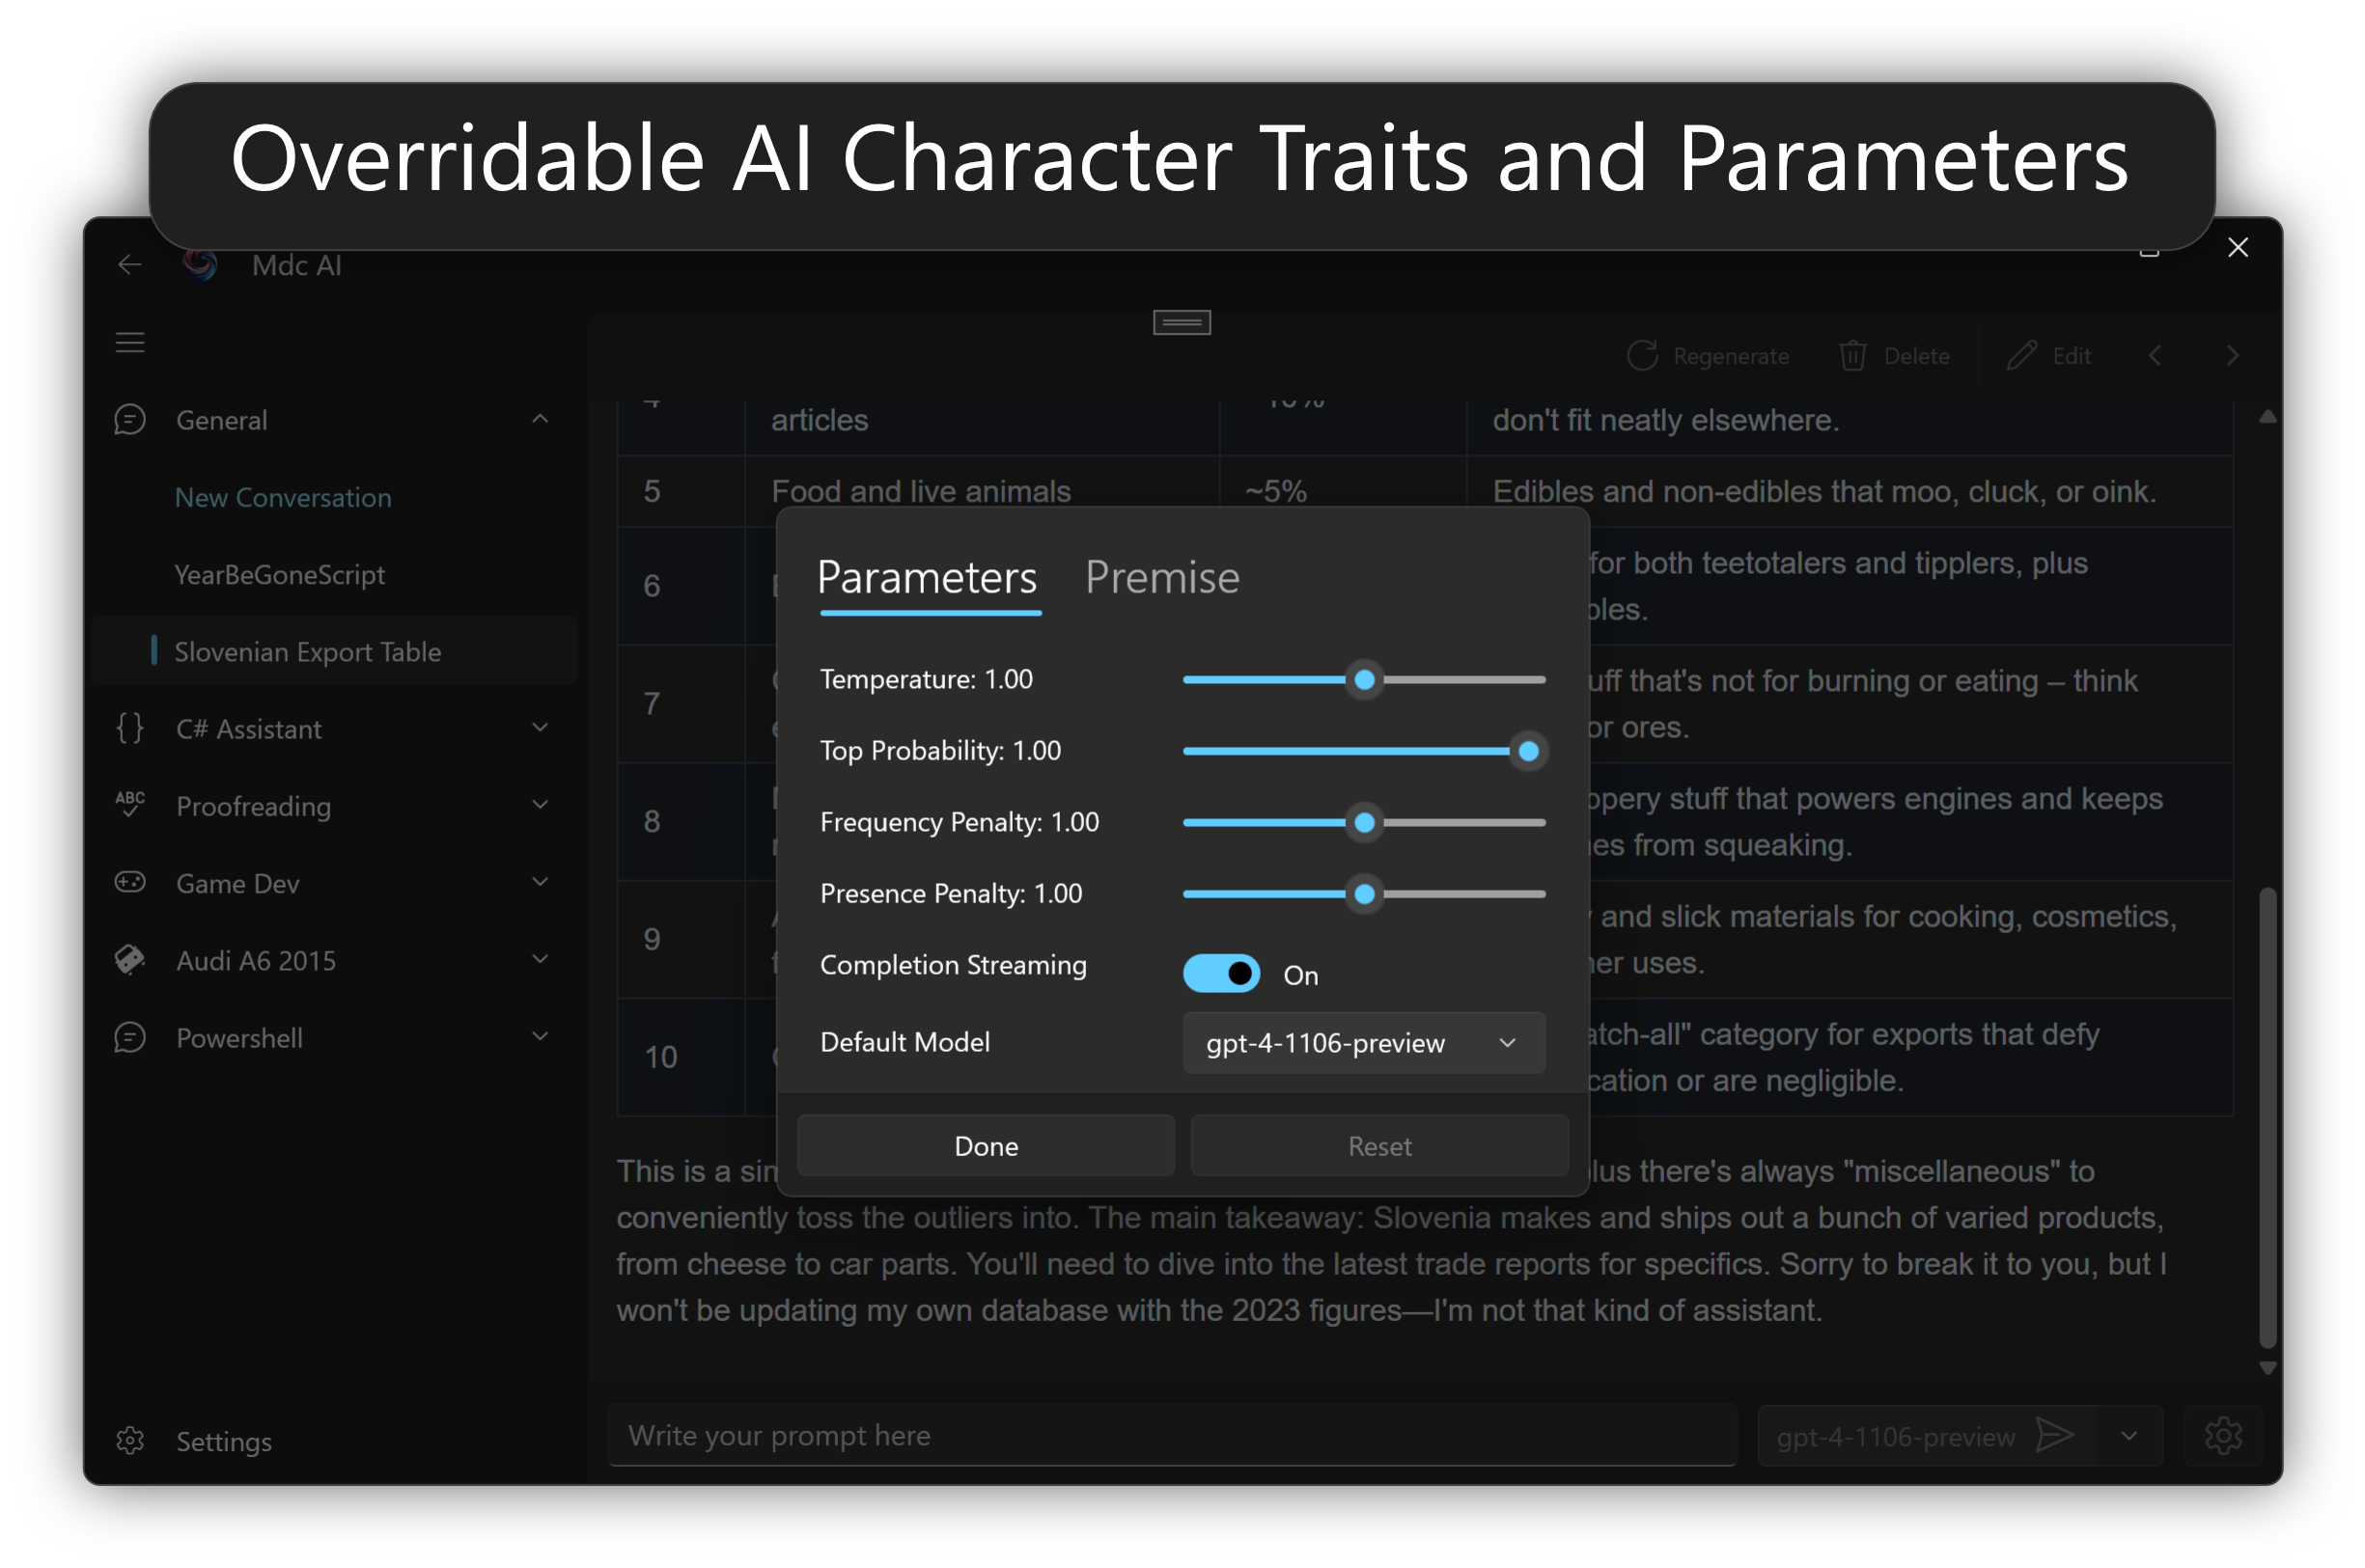Toggle Completion Streaming switch off
The width and height of the screenshot is (2365, 1568).
pos(1220,973)
